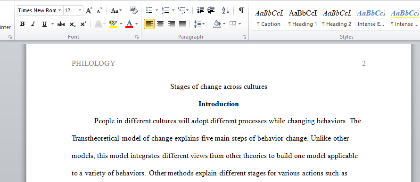420x182 pixels.
Task: Click the Clear Formatting icon
Action: [x=134, y=10]
